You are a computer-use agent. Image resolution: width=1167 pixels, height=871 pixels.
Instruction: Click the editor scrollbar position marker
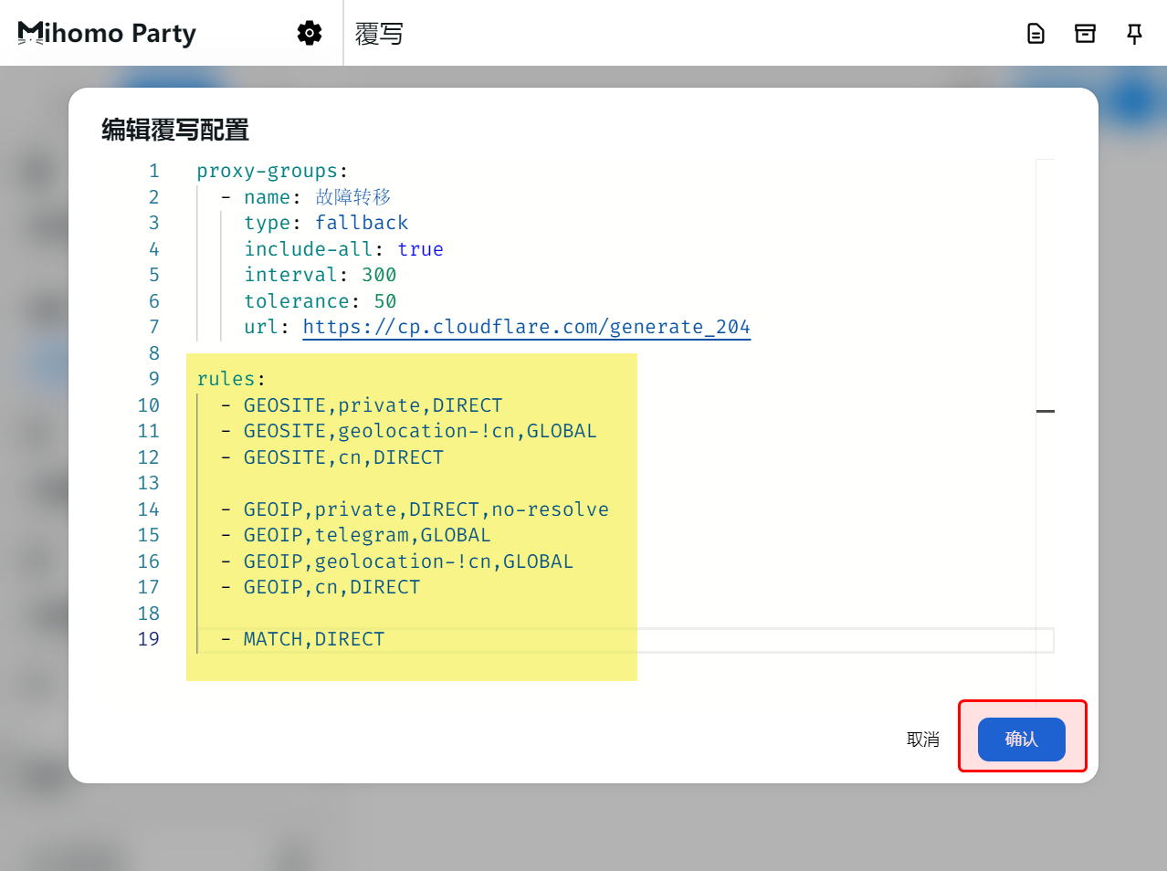1045,411
